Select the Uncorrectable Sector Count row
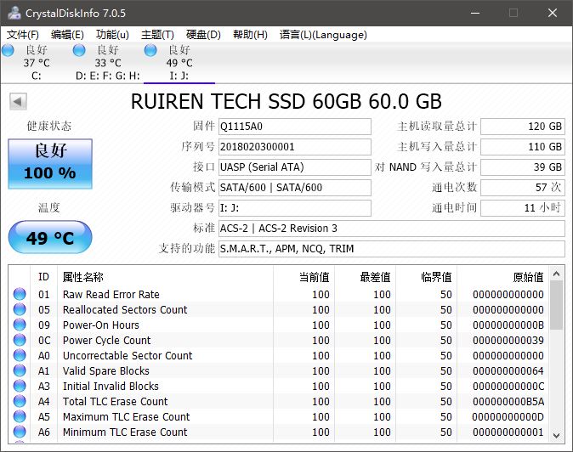The image size is (573, 452). pos(279,356)
